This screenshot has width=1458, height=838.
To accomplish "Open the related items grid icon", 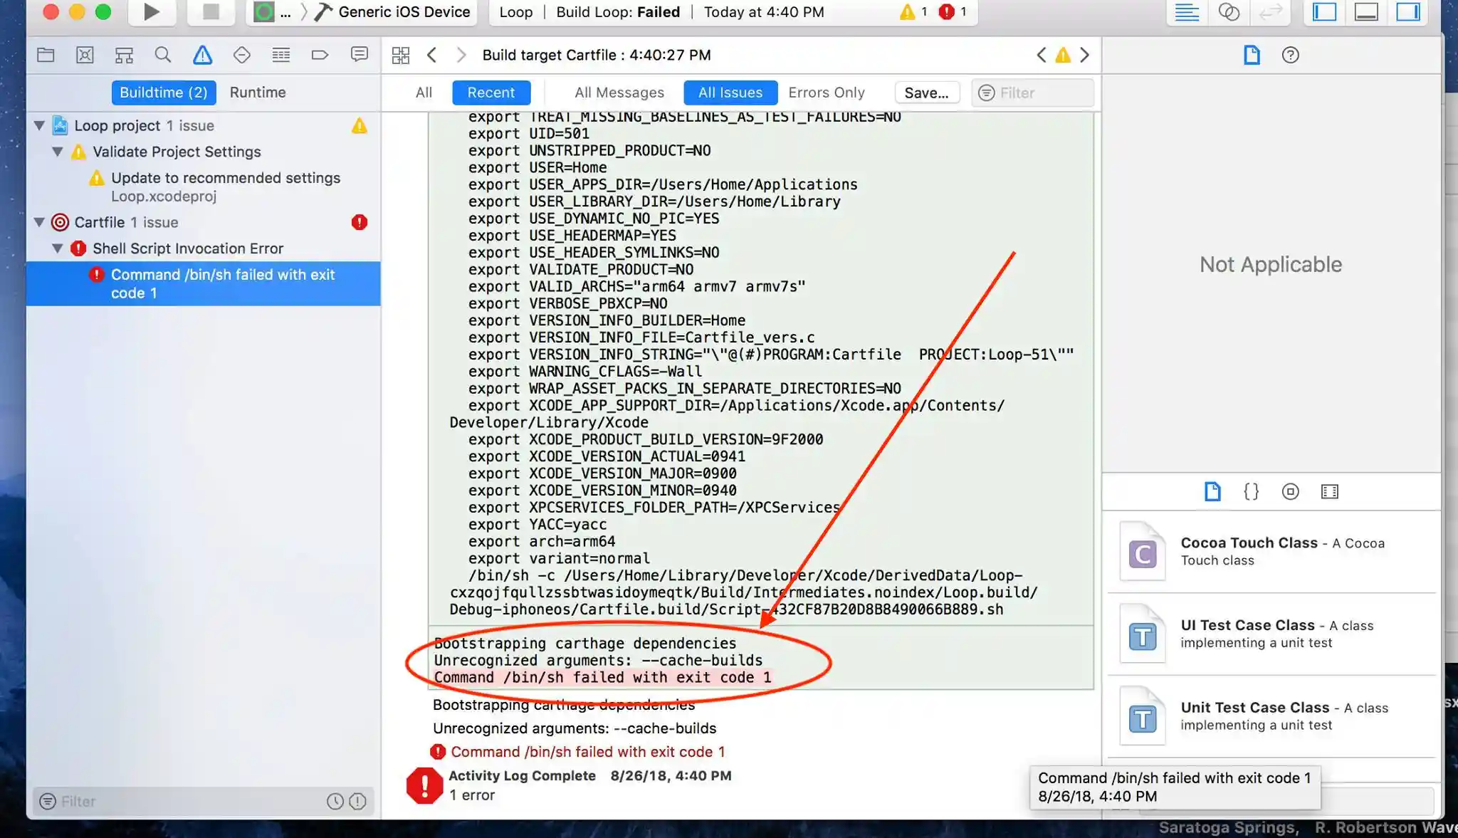I will (x=401, y=56).
